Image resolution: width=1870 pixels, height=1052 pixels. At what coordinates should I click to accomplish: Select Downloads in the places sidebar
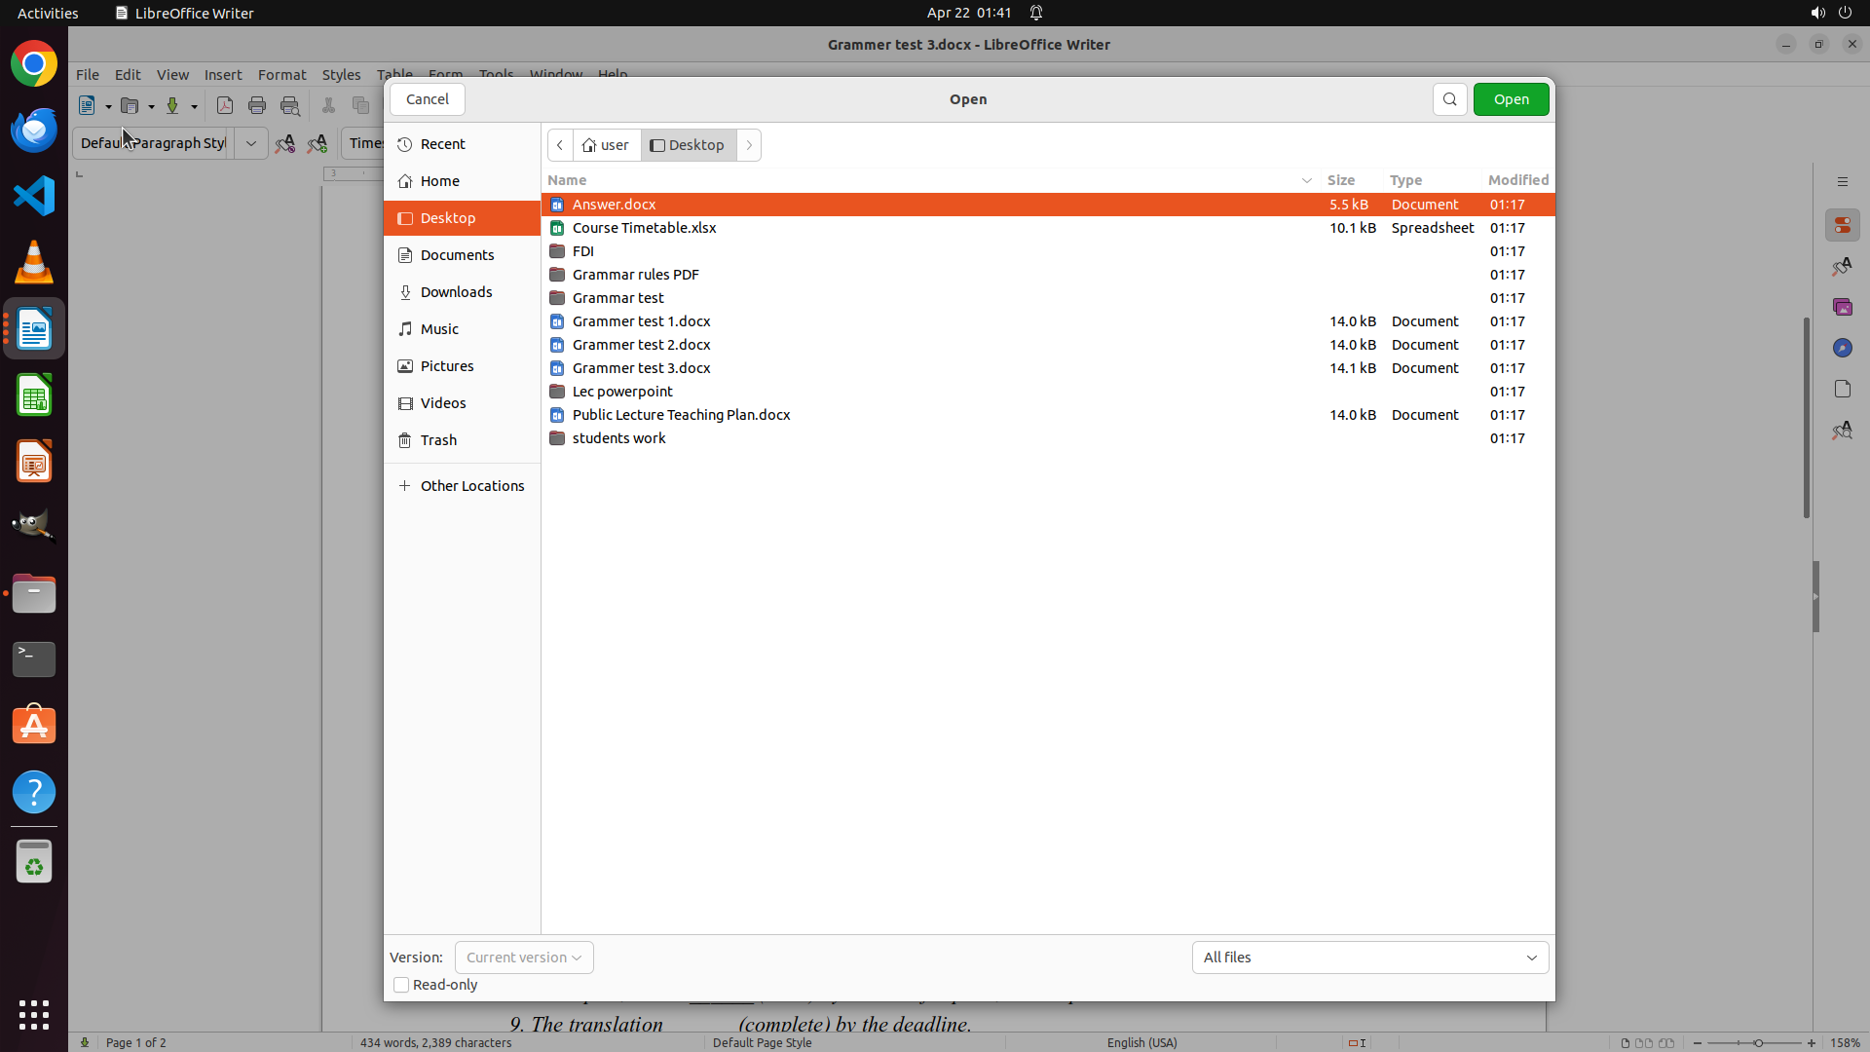[456, 292]
